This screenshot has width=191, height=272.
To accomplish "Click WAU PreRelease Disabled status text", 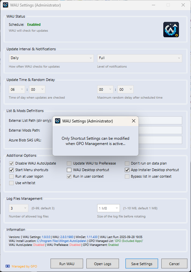I will pos(75,245).
